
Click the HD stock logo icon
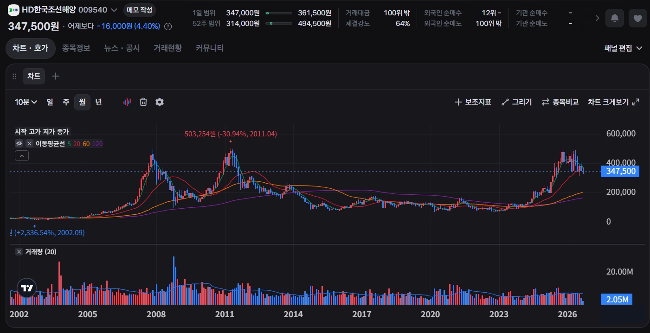pos(13,10)
